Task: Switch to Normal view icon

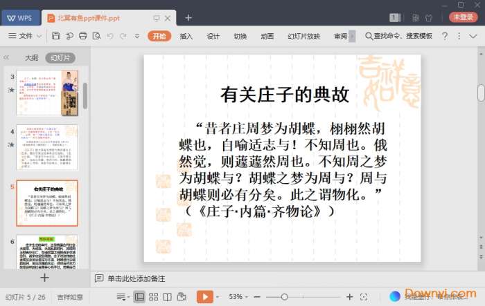Action: 139,297
